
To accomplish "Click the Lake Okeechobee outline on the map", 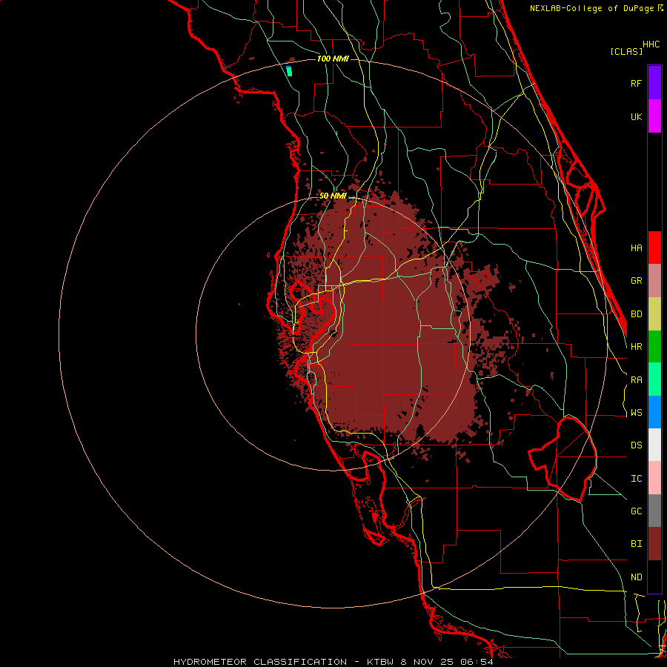I will coord(562,459).
